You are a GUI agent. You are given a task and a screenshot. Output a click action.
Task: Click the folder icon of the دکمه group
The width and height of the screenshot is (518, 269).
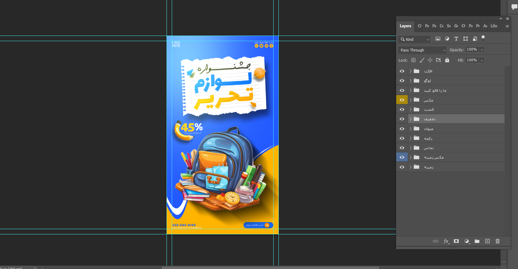[x=416, y=138]
